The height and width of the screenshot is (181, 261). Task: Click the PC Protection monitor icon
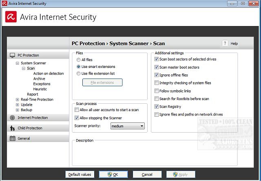point(12,55)
